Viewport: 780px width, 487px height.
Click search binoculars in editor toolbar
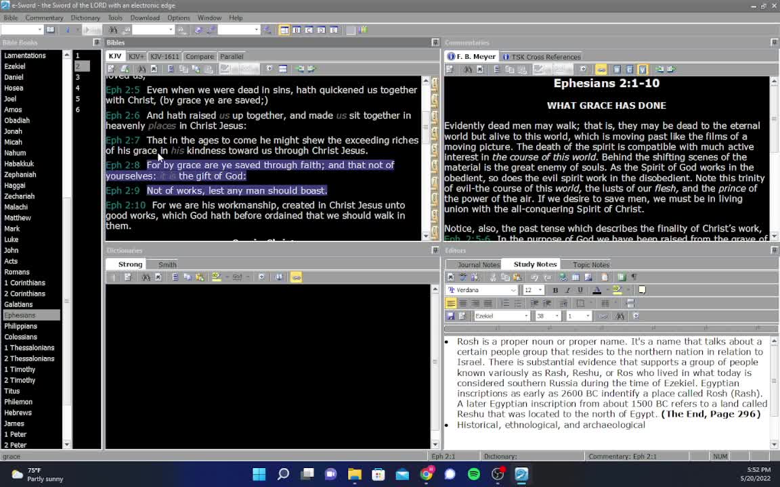tap(620, 316)
